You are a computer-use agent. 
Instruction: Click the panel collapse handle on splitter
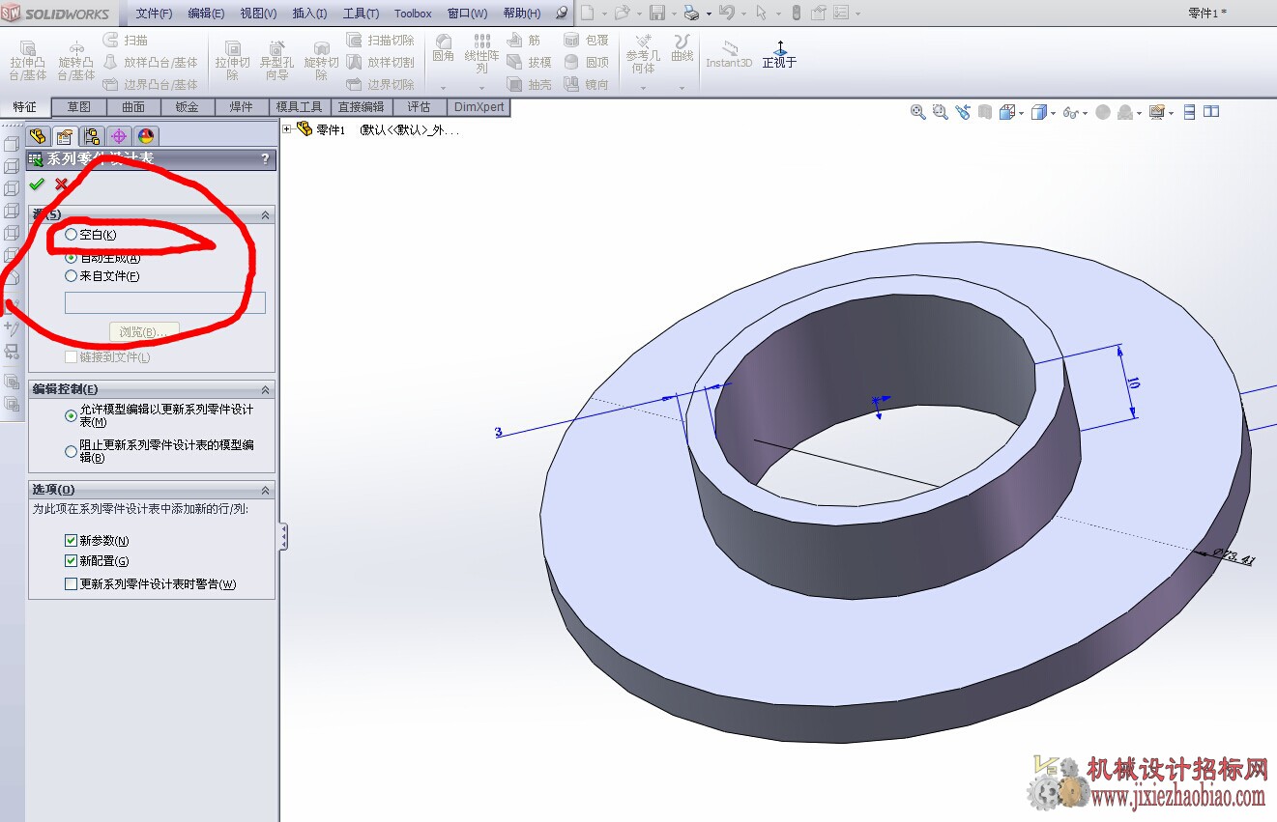283,537
